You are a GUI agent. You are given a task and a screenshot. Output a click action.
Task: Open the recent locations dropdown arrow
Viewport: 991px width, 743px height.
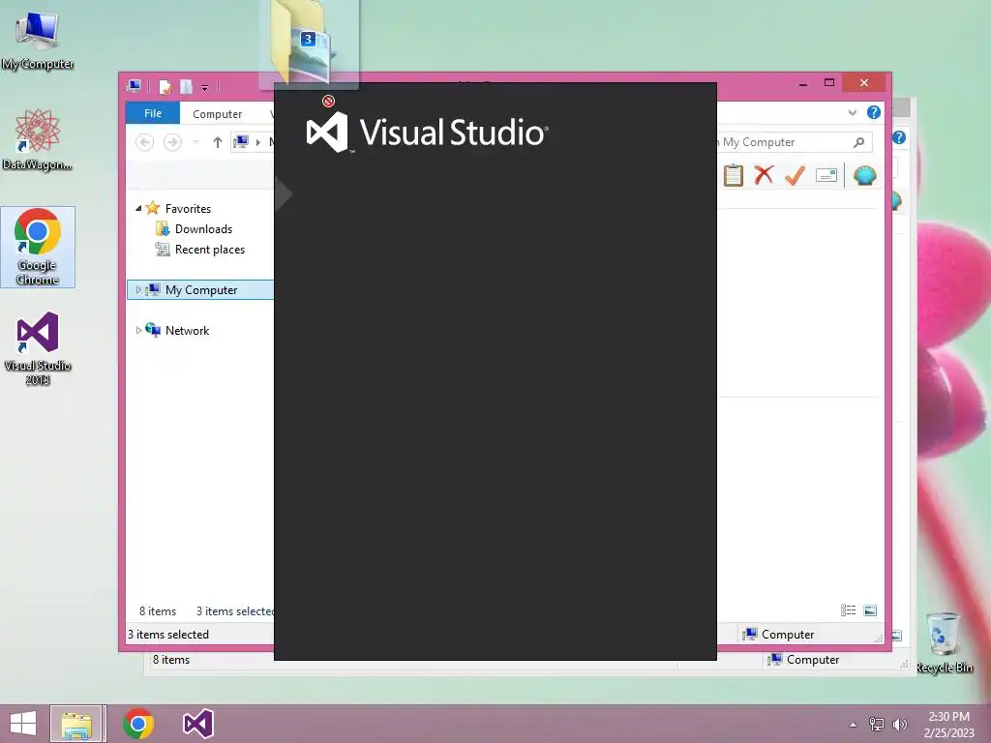(195, 142)
